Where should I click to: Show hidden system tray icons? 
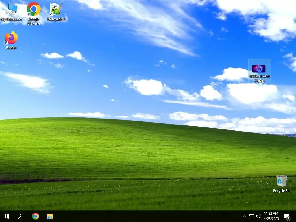(245, 216)
